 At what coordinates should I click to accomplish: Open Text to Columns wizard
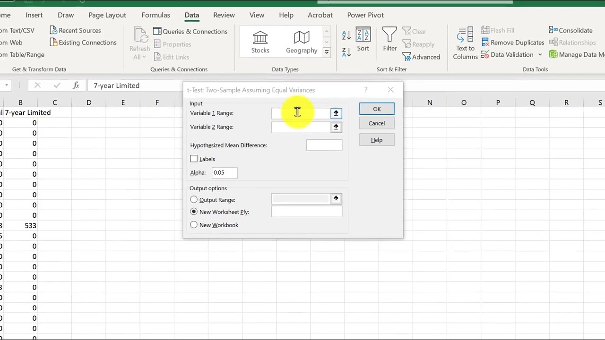(465, 43)
